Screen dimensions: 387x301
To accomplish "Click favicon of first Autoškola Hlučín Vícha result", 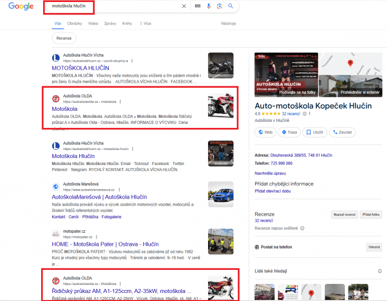I will click(x=56, y=58).
